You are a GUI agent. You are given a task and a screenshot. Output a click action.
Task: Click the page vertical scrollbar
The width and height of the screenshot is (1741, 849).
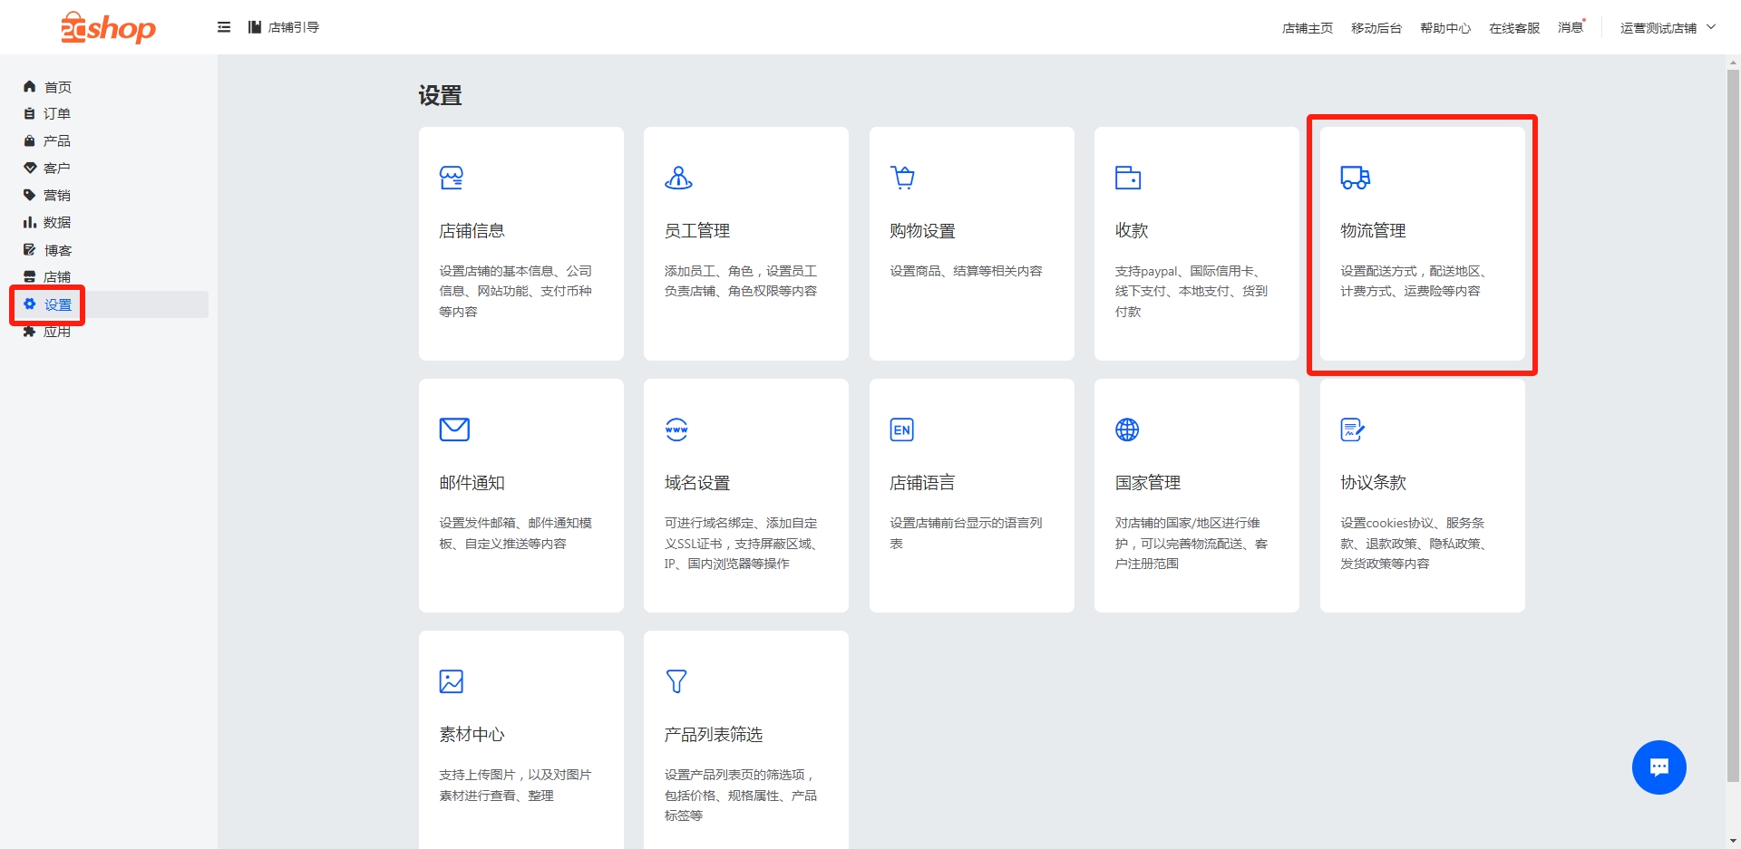point(1733,426)
